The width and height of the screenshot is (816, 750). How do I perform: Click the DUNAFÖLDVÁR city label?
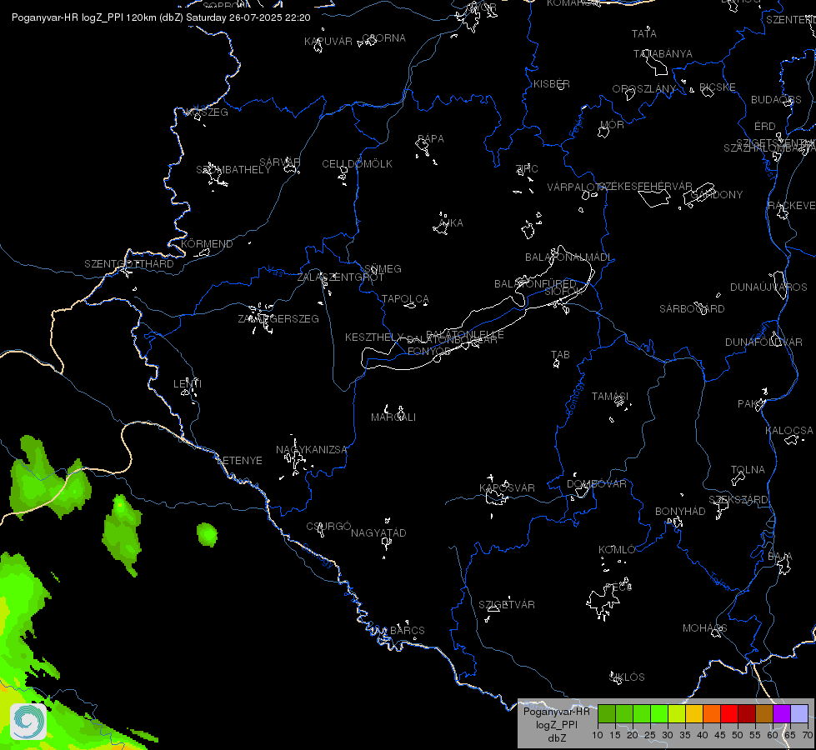763,342
